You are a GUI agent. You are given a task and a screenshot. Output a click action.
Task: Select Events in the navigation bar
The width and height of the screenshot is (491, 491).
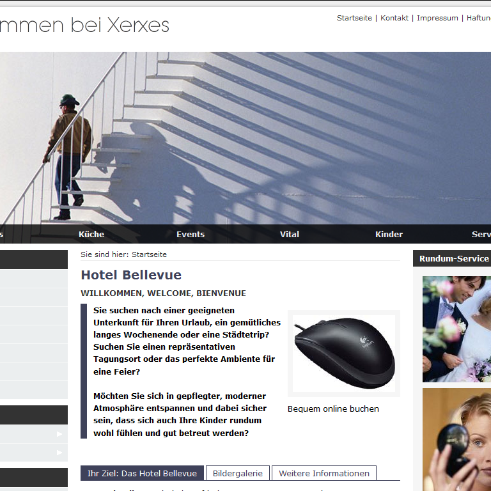(x=191, y=234)
